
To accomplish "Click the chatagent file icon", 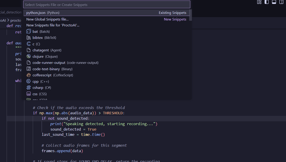I will pos(28,50).
